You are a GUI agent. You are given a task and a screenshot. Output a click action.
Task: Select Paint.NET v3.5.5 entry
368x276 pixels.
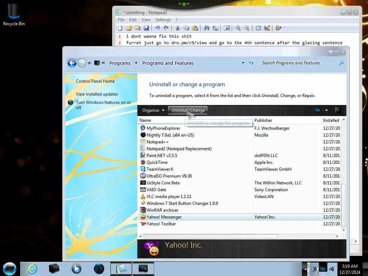click(240, 156)
